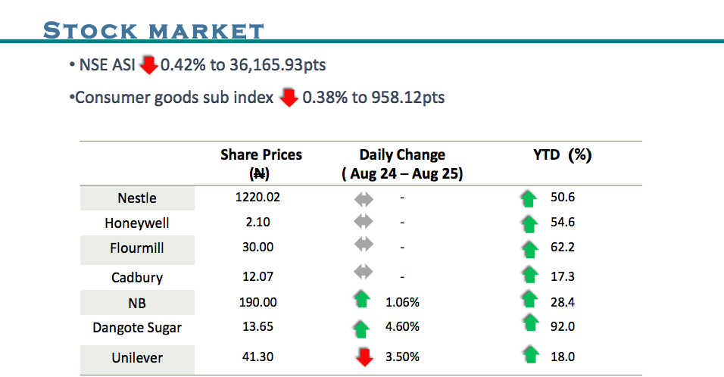
Task: Click the Stock Market slide title
Action: (154, 31)
